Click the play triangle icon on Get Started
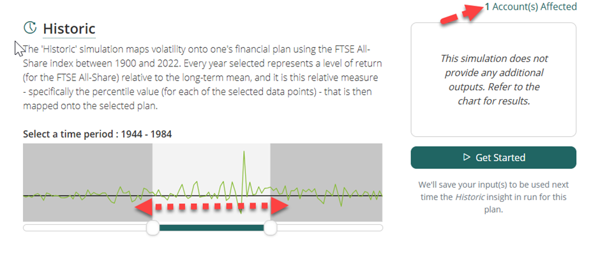This screenshot has height=262, width=600. point(466,157)
